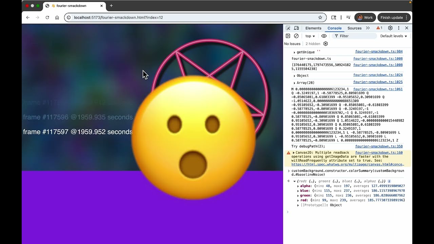The height and width of the screenshot is (244, 434).
Task: Open the html.spec.whatwg.org canvas link
Action: click(348, 164)
